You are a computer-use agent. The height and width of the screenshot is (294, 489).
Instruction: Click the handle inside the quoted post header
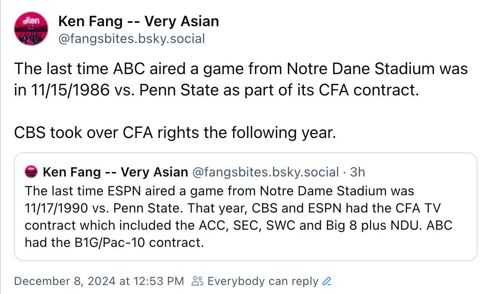click(265, 172)
